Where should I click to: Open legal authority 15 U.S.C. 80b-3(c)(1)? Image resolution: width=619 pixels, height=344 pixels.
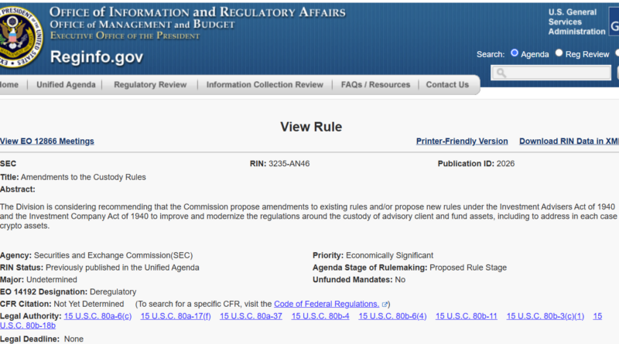(545, 316)
